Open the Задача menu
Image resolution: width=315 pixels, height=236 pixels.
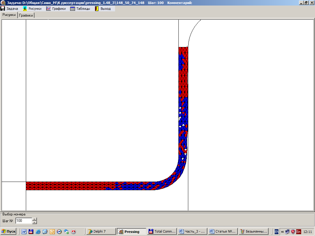(x=9, y=9)
